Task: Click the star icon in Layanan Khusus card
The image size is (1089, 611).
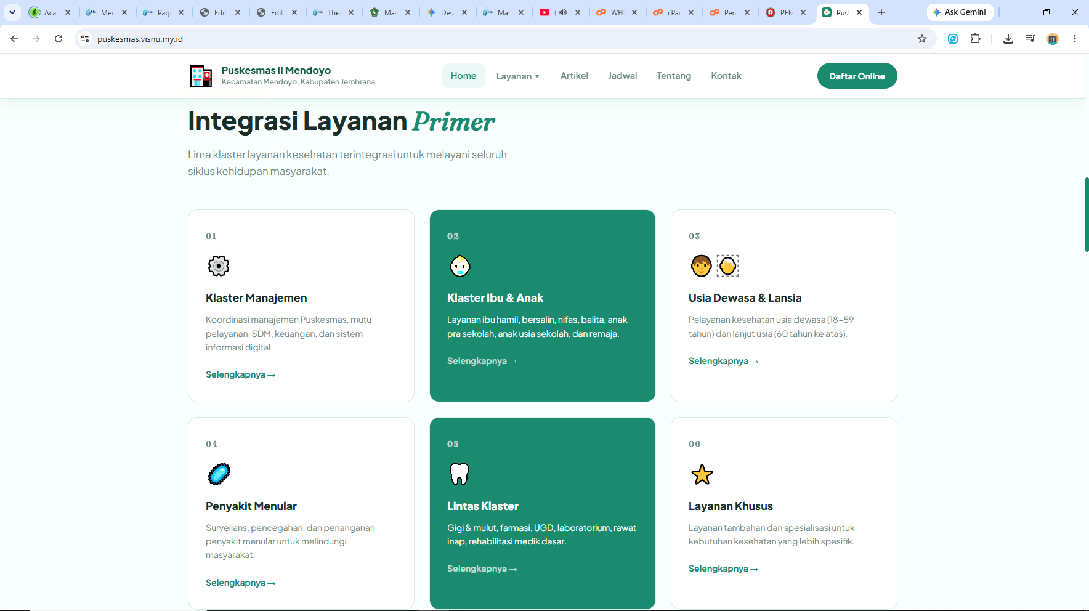Action: (702, 474)
